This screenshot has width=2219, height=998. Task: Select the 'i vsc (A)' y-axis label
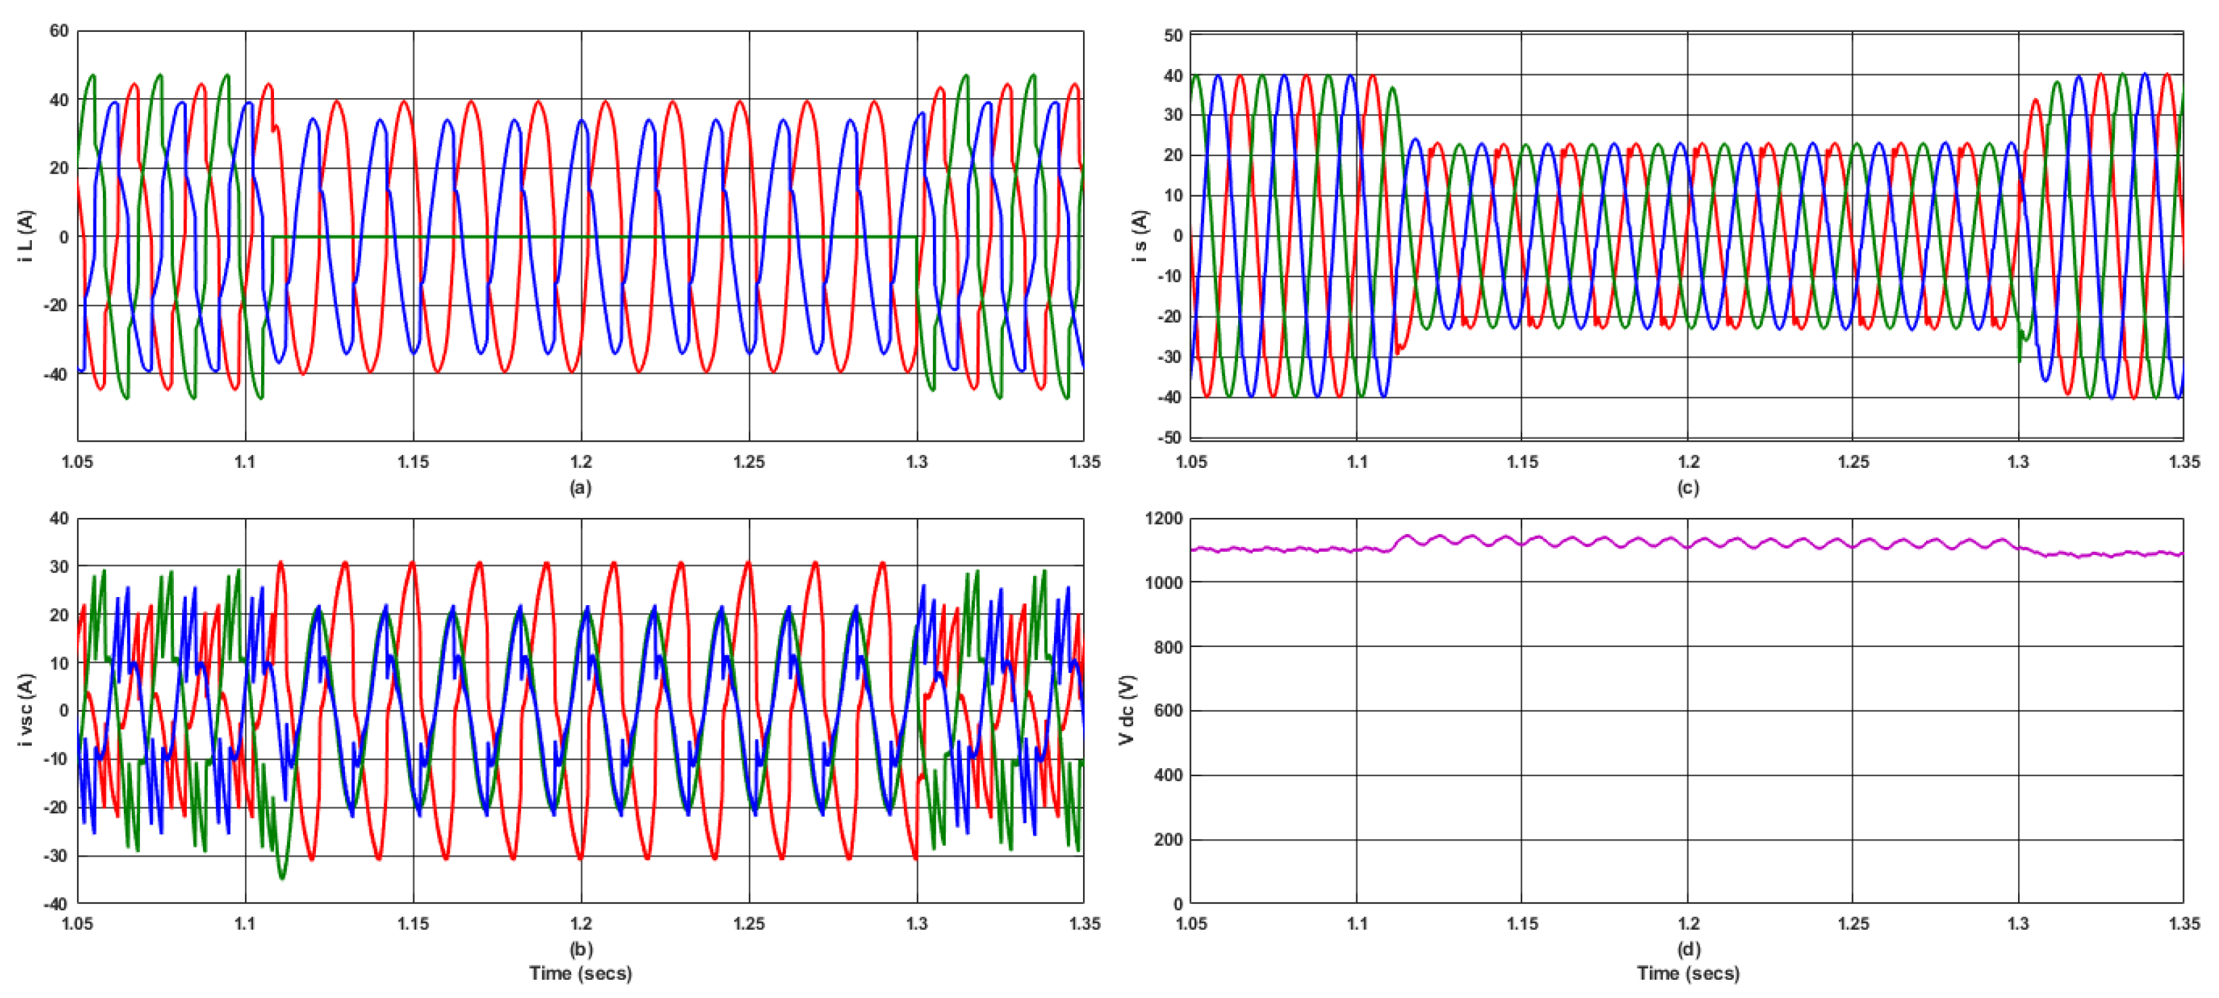[x=26, y=709]
